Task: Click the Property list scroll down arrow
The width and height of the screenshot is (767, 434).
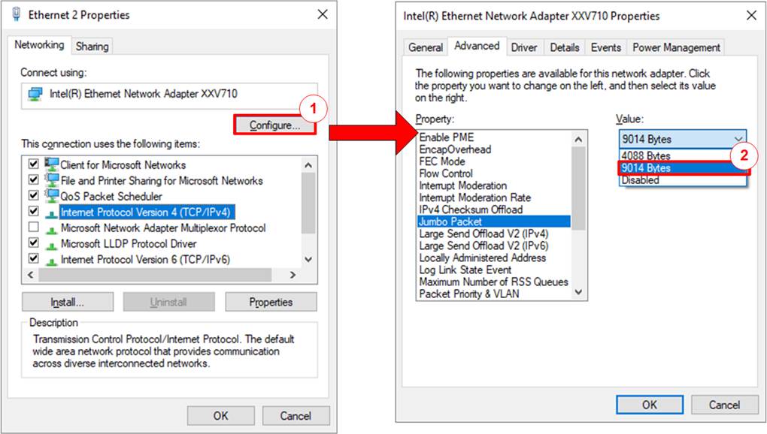Action: coord(579,292)
